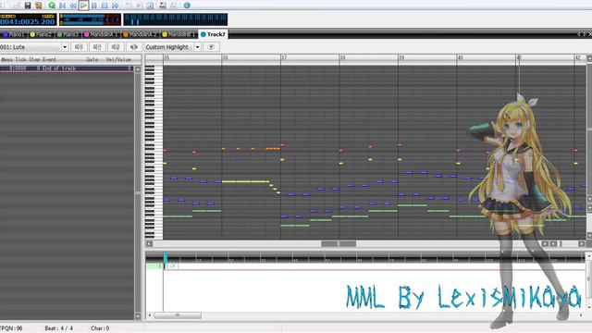Click the red and blue MML icon
592x333 pixels.
click(x=163, y=6)
